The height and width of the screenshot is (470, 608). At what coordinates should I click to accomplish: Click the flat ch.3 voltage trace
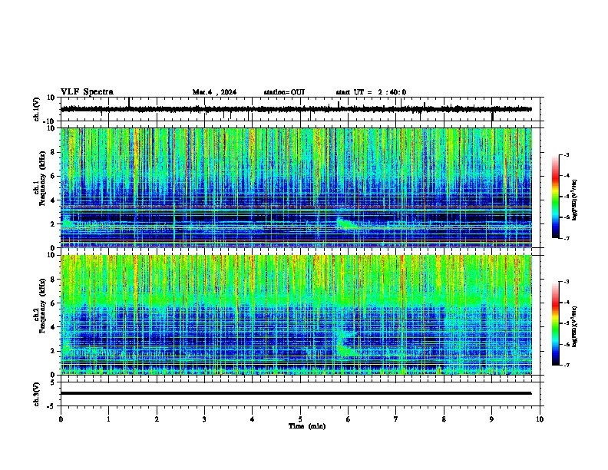click(296, 393)
